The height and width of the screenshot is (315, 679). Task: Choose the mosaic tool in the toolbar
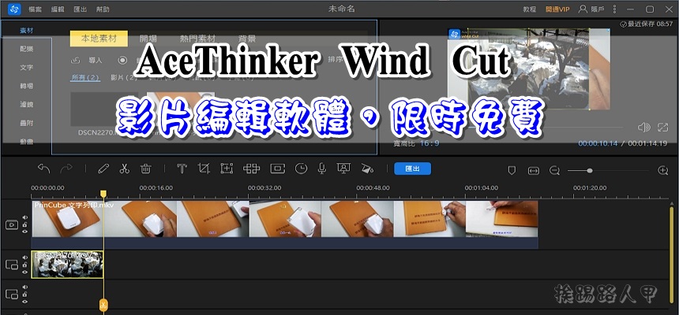[251, 169]
